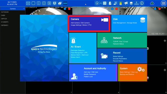Click the Add Camera link

point(75,23)
